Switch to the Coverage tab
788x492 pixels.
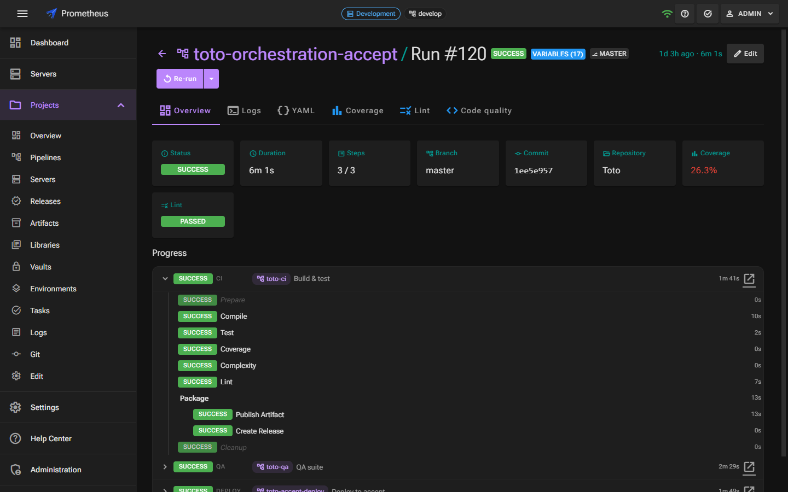click(357, 110)
